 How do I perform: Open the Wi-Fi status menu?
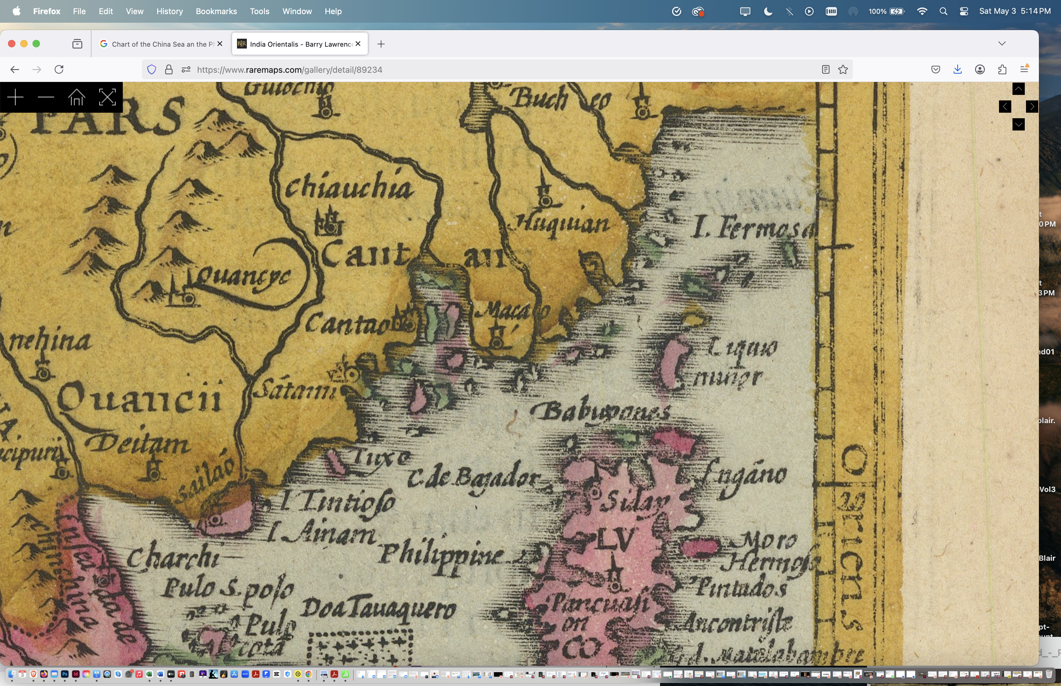922,11
